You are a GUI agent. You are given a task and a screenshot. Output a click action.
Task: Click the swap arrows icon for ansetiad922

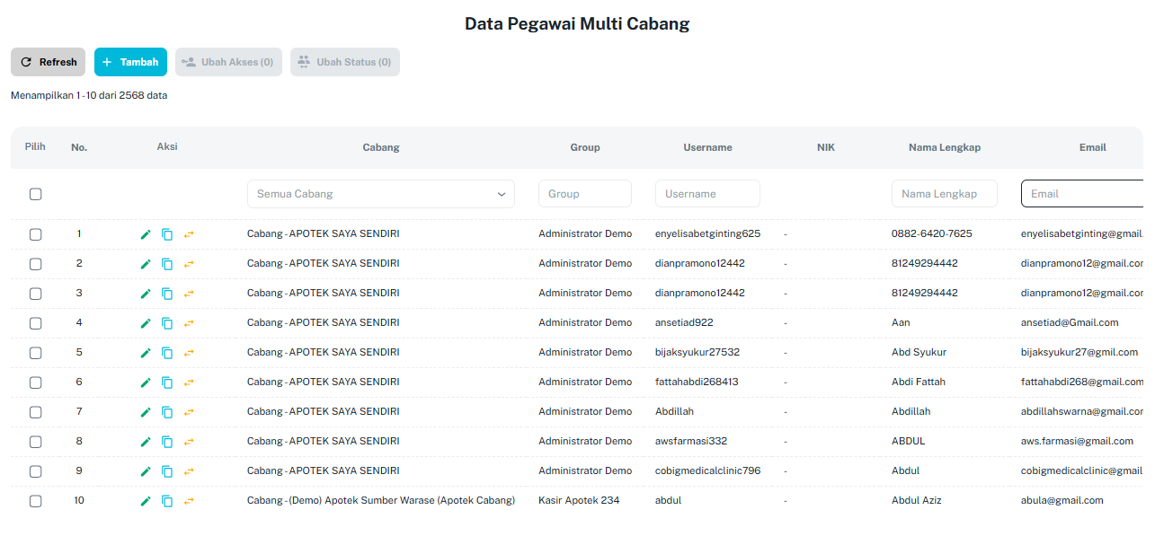click(x=189, y=323)
